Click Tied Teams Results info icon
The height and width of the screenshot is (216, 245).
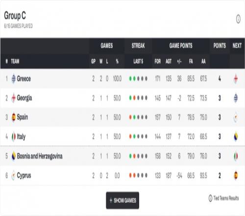coord(210,198)
